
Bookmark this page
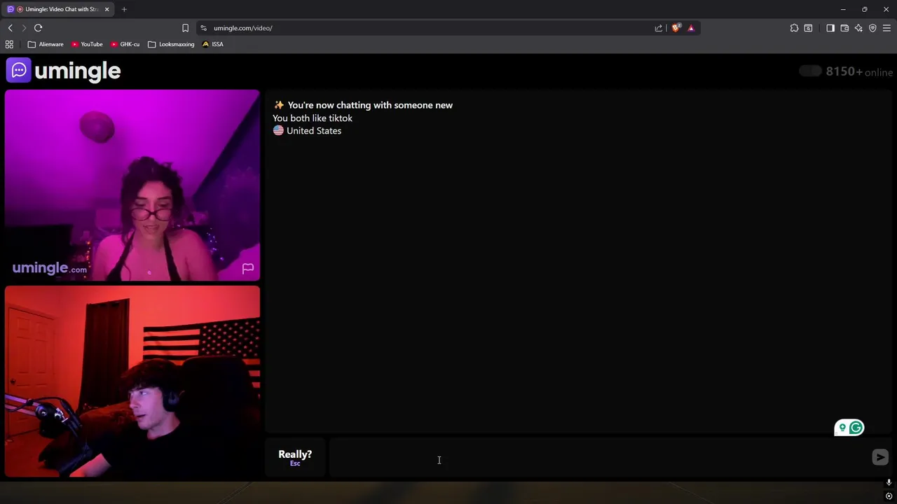pos(185,28)
